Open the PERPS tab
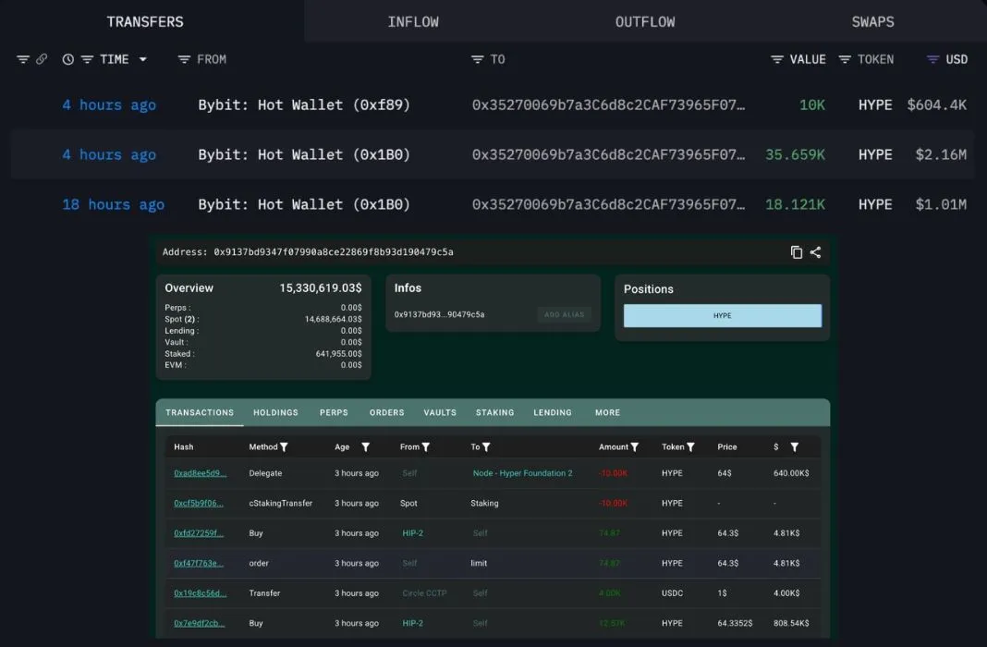 (x=334, y=412)
